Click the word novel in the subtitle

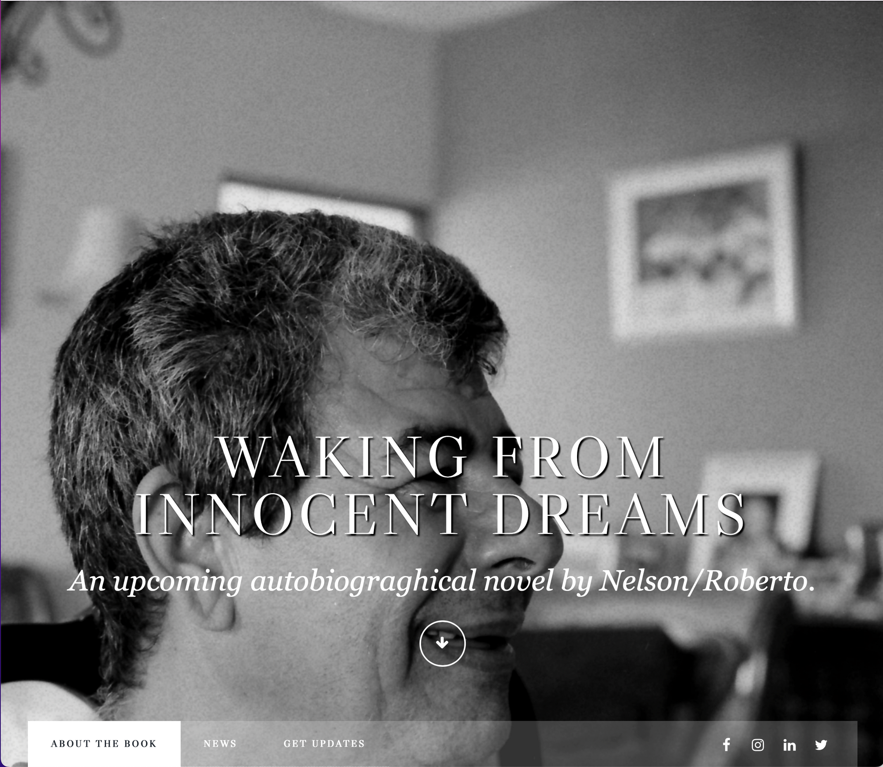coord(518,581)
